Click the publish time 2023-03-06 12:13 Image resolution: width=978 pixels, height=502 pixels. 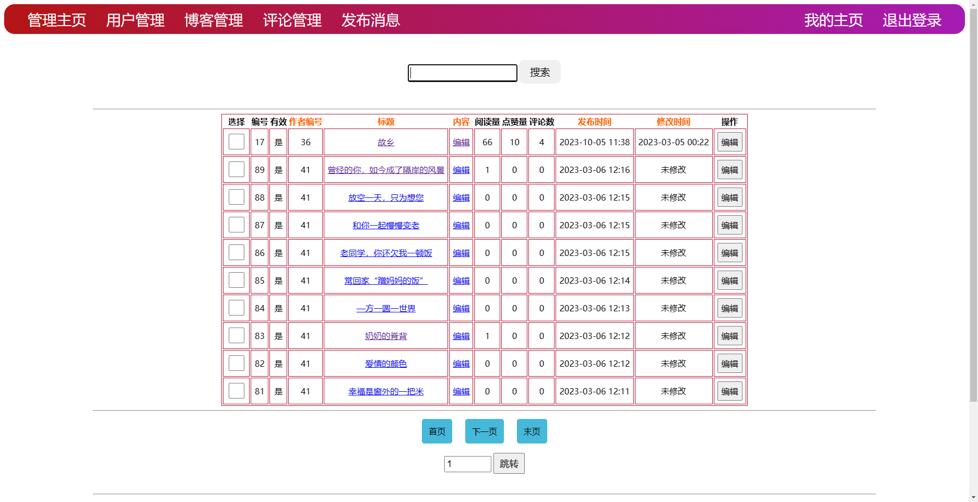[594, 308]
